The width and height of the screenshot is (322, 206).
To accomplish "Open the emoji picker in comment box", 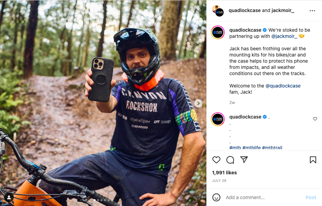I will [x=216, y=197].
